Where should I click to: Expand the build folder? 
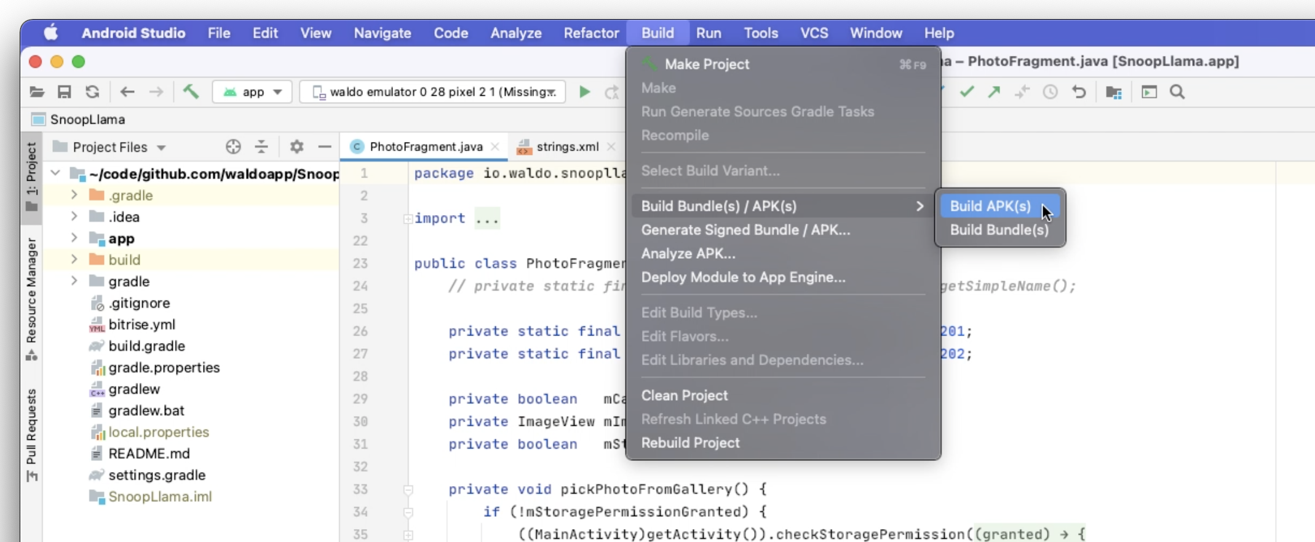74,259
